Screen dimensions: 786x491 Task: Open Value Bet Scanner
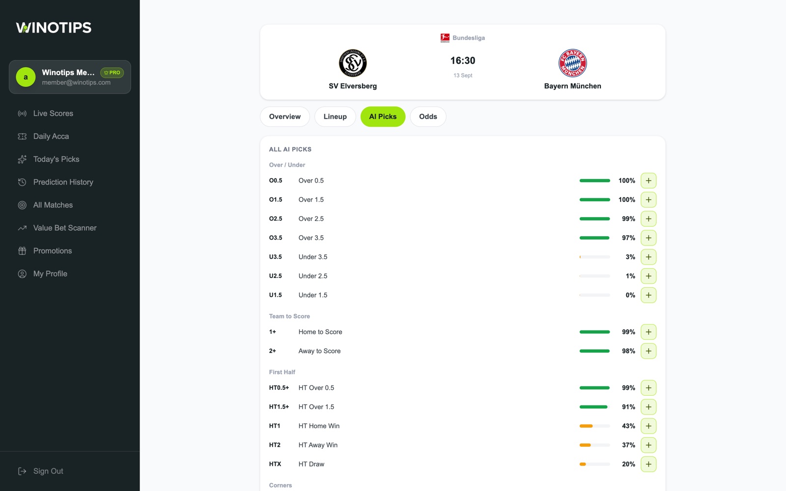(70, 228)
